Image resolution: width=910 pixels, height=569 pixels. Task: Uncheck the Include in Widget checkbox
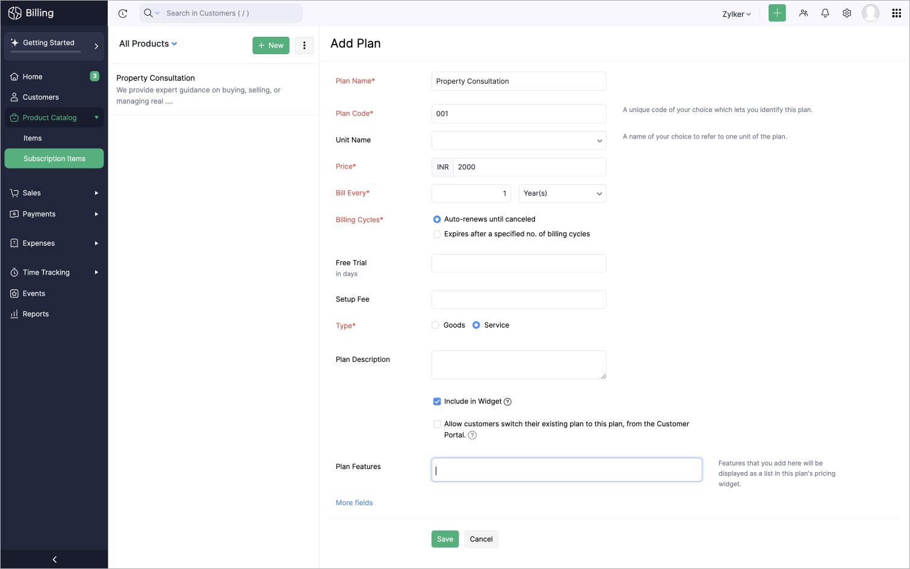pyautogui.click(x=437, y=402)
